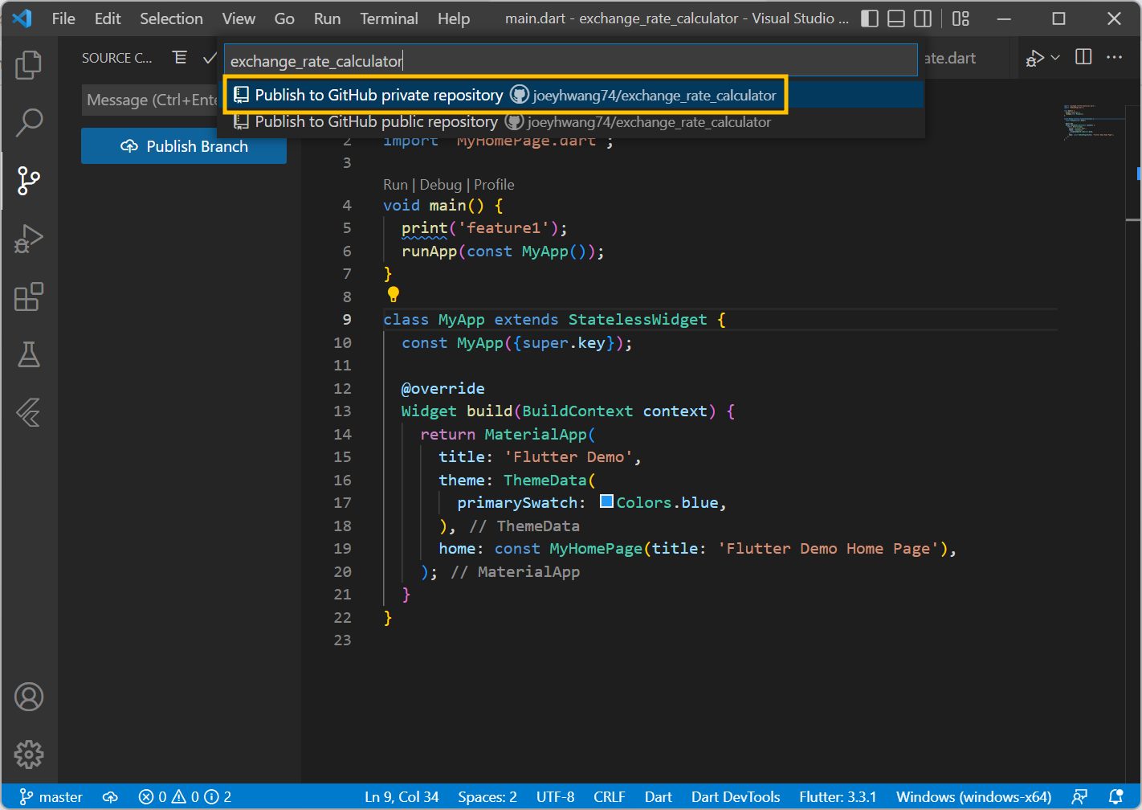Image resolution: width=1142 pixels, height=810 pixels.
Task: Click the commit Message input box
Action: pos(151,100)
